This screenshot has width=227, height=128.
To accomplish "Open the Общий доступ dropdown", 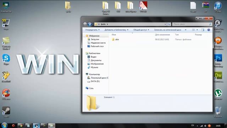I will tap(141, 30).
